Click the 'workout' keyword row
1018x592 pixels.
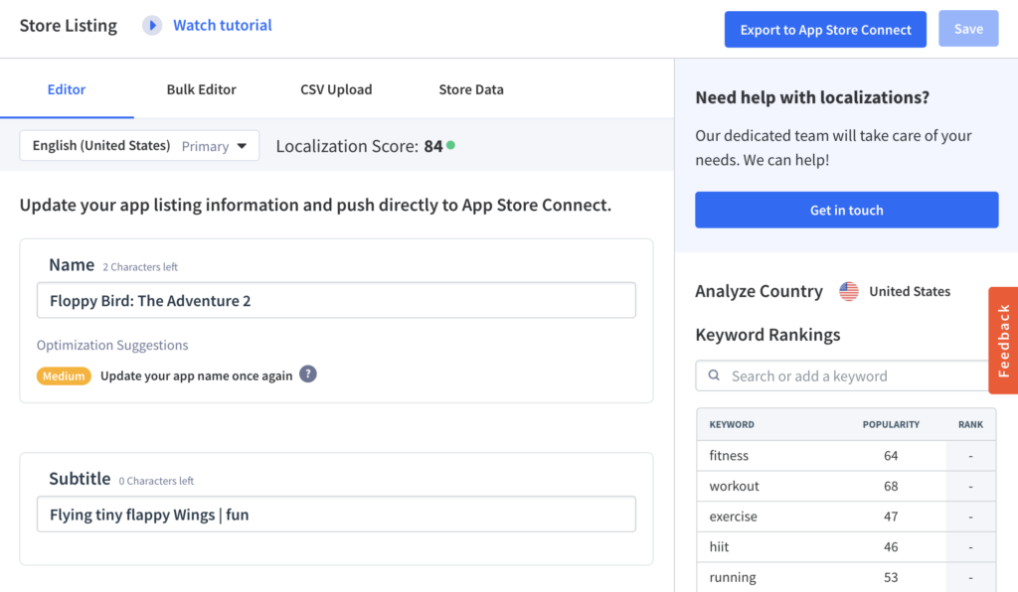(846, 487)
